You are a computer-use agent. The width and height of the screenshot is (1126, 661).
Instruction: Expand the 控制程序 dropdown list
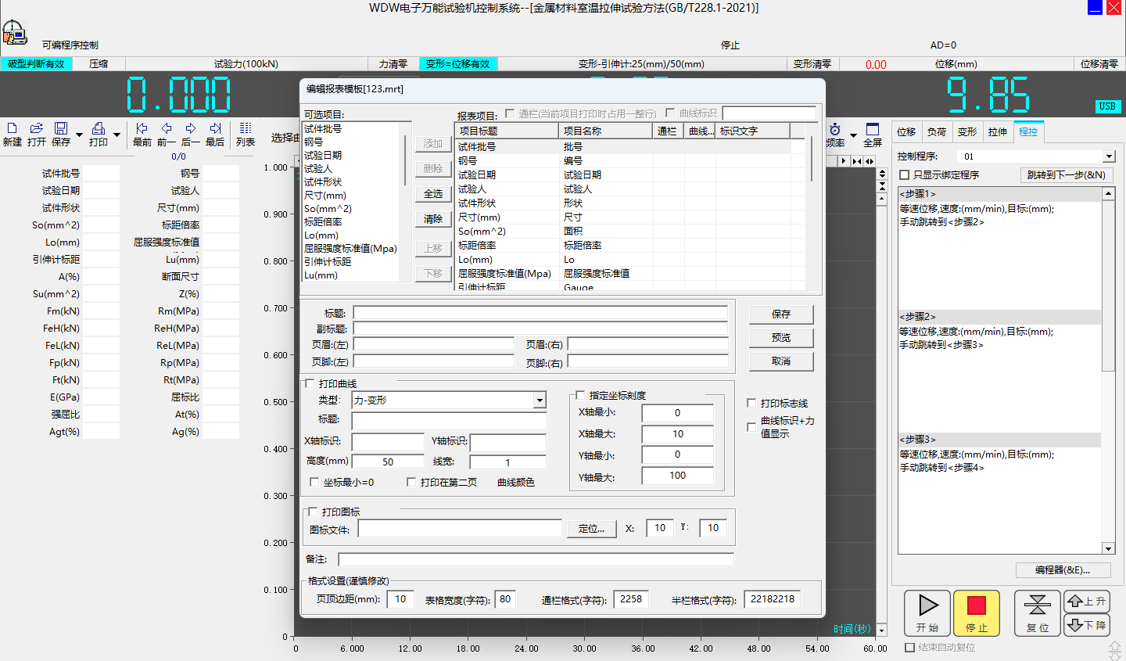(x=1109, y=156)
